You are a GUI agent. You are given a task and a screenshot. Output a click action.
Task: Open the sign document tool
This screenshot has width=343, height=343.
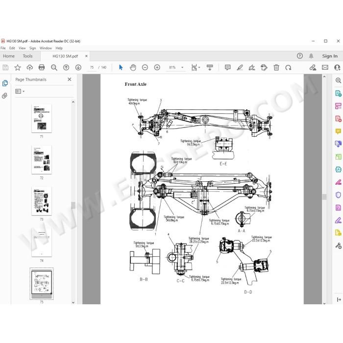(252, 68)
